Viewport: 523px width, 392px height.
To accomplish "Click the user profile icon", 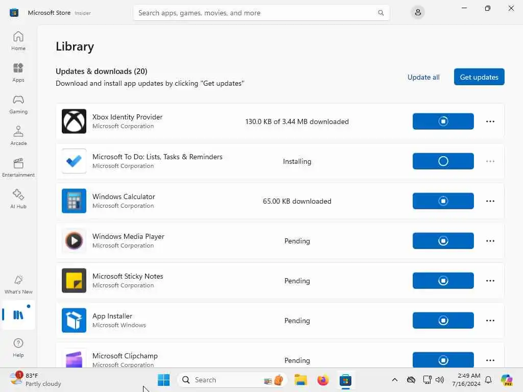I will point(418,13).
